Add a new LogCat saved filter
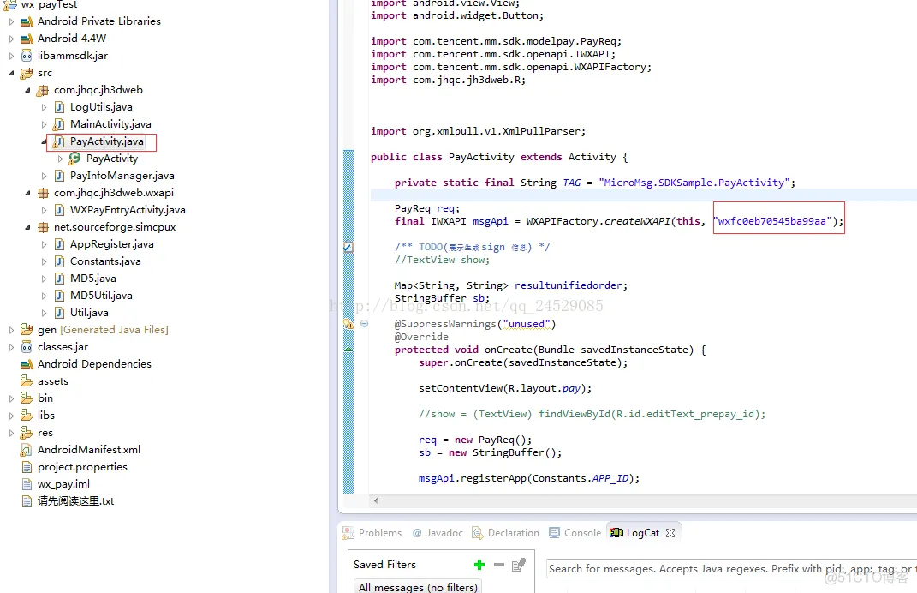The height and width of the screenshot is (593, 917). [x=479, y=565]
